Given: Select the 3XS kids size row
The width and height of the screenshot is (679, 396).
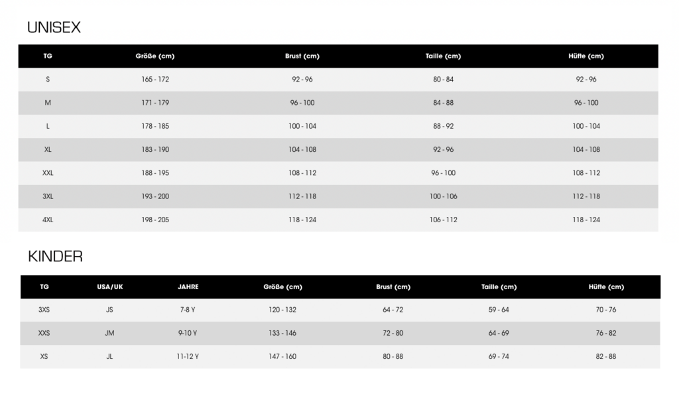Looking at the screenshot, I should click(x=340, y=310).
